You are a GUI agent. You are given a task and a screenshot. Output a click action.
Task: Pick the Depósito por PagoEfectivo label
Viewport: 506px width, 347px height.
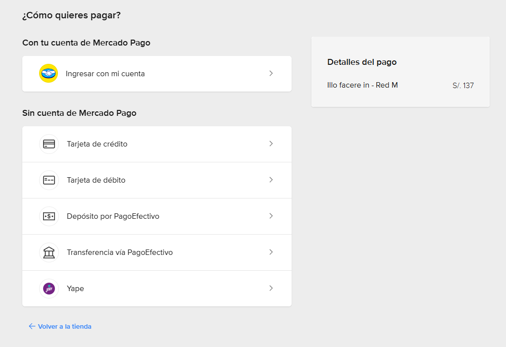pyautogui.click(x=113, y=216)
